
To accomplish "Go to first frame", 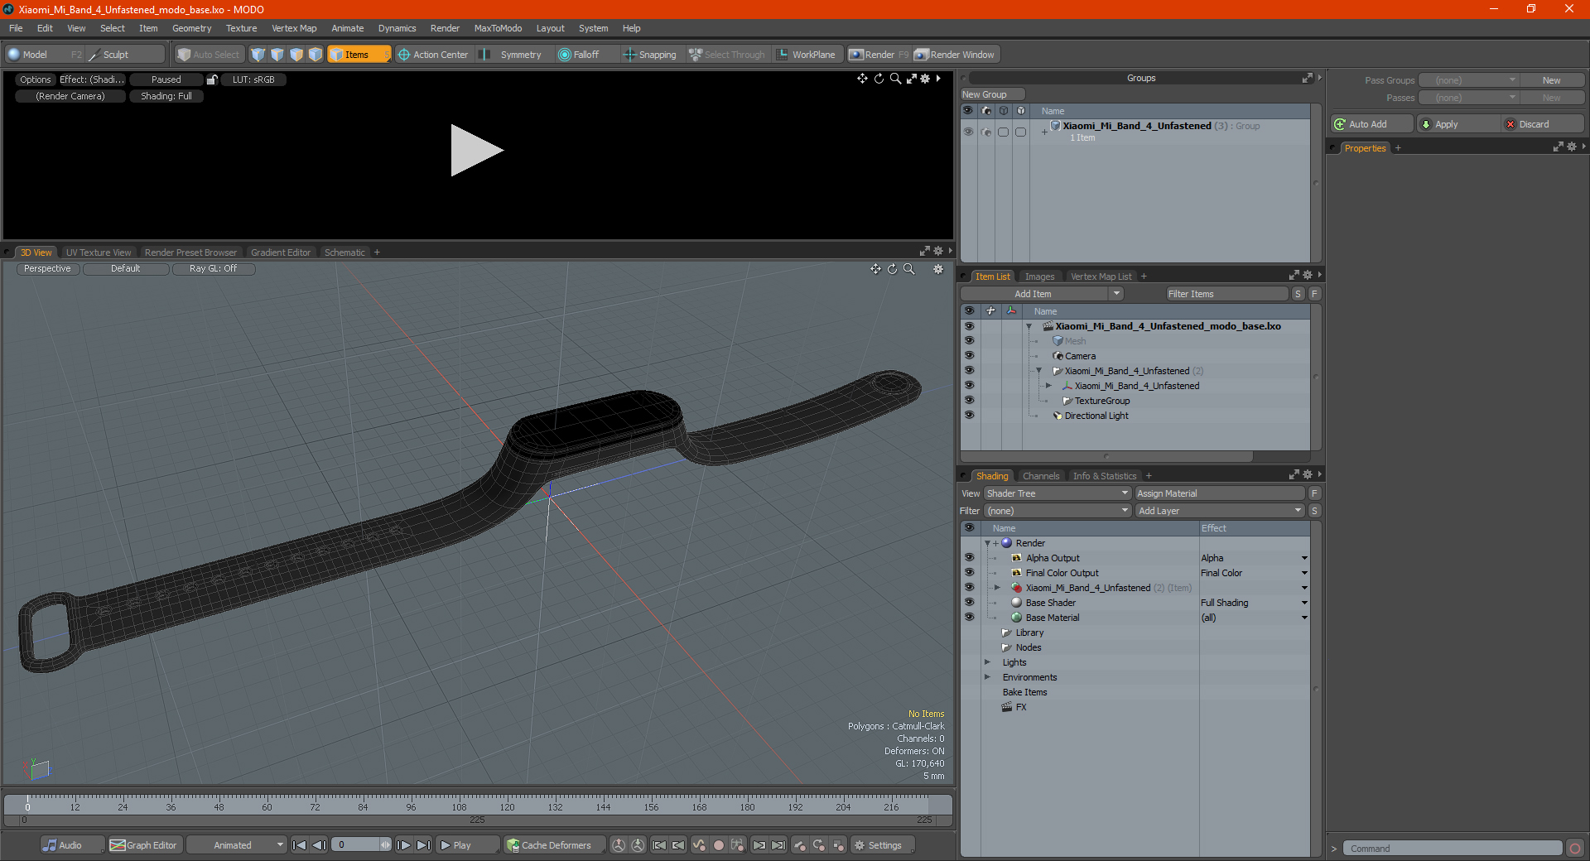I will coord(300,845).
